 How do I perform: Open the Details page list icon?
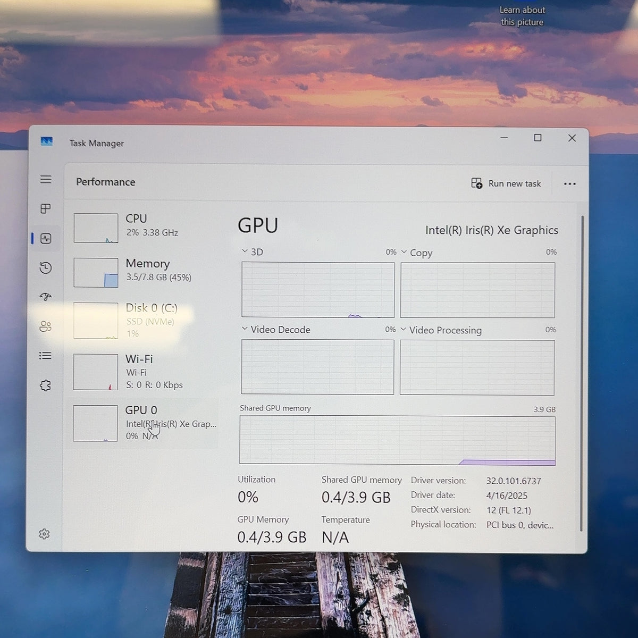(46, 356)
